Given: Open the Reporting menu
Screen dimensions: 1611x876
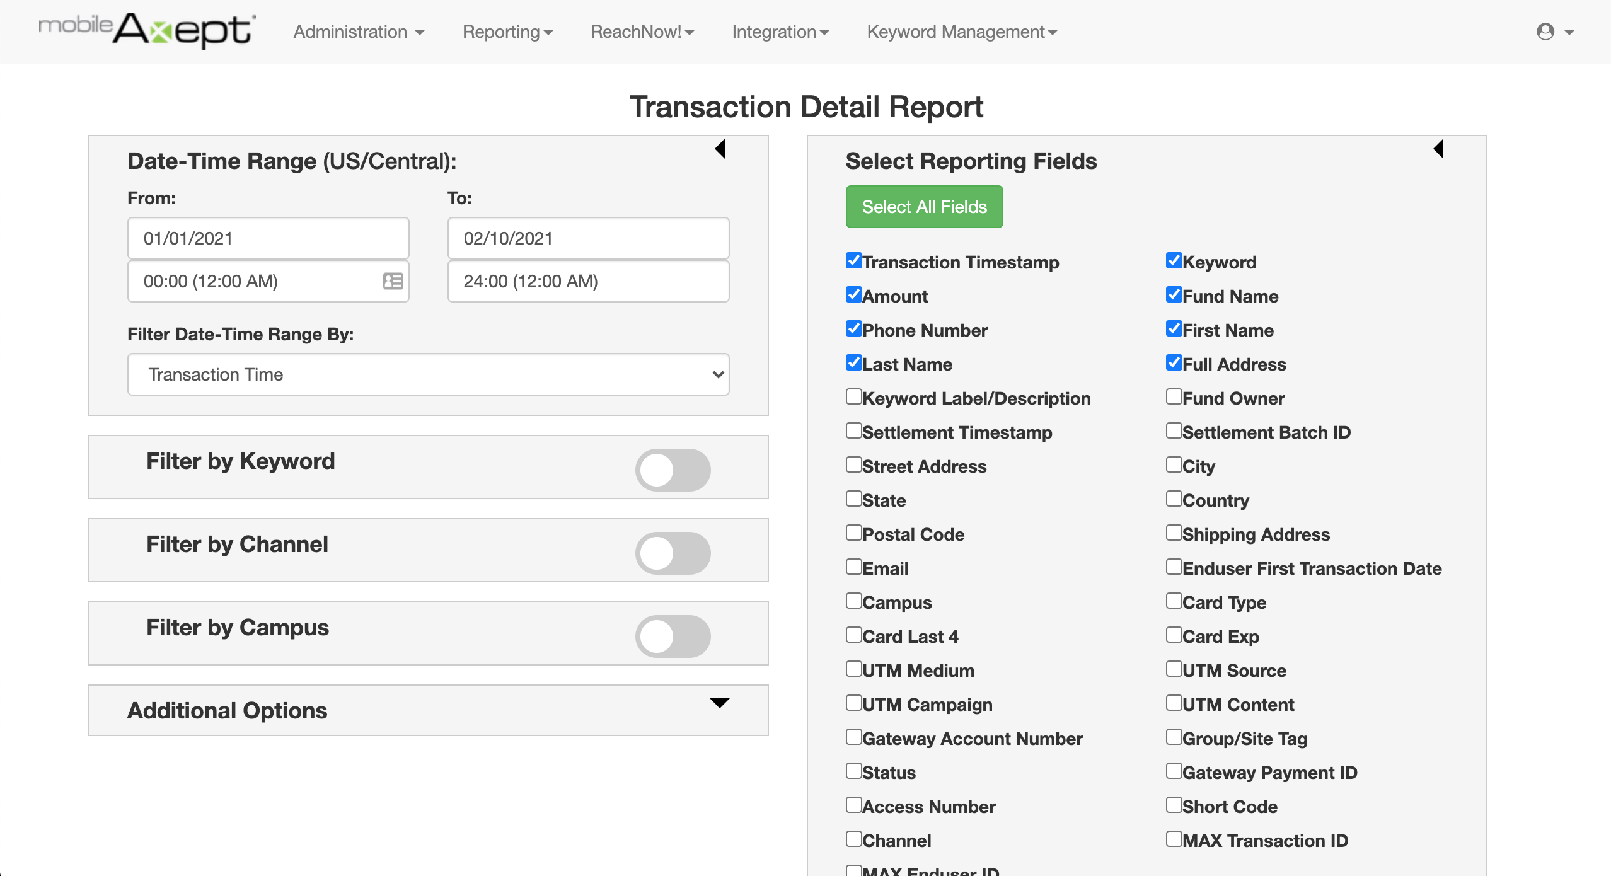Looking at the screenshot, I should 507,32.
